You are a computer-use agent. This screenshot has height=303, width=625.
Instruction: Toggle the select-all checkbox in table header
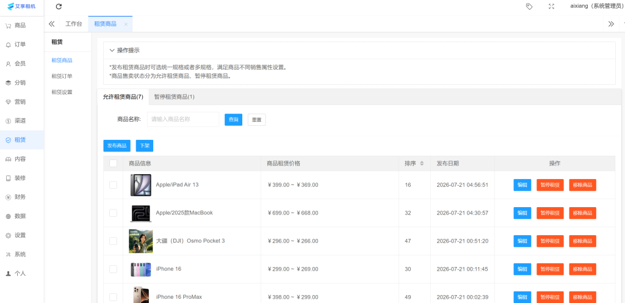tap(113, 163)
